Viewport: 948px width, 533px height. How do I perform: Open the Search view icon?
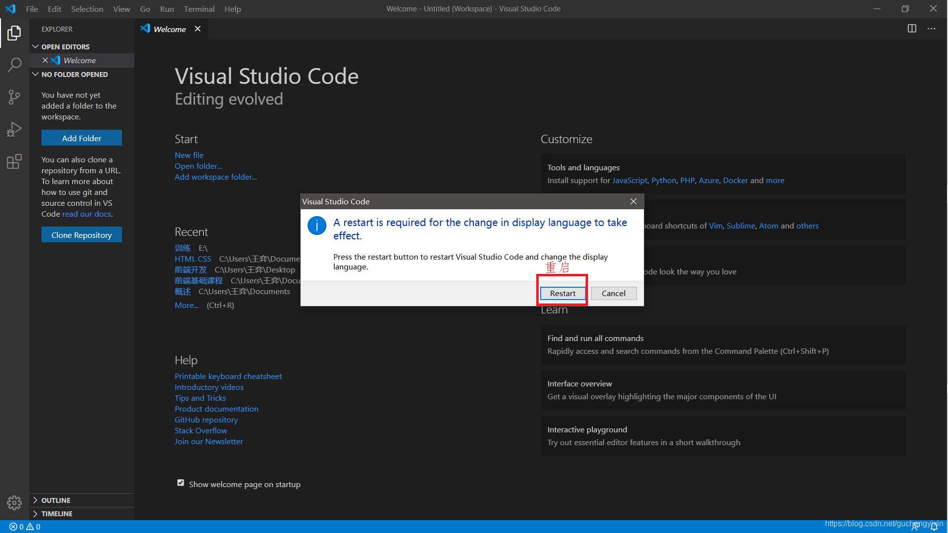click(x=14, y=65)
